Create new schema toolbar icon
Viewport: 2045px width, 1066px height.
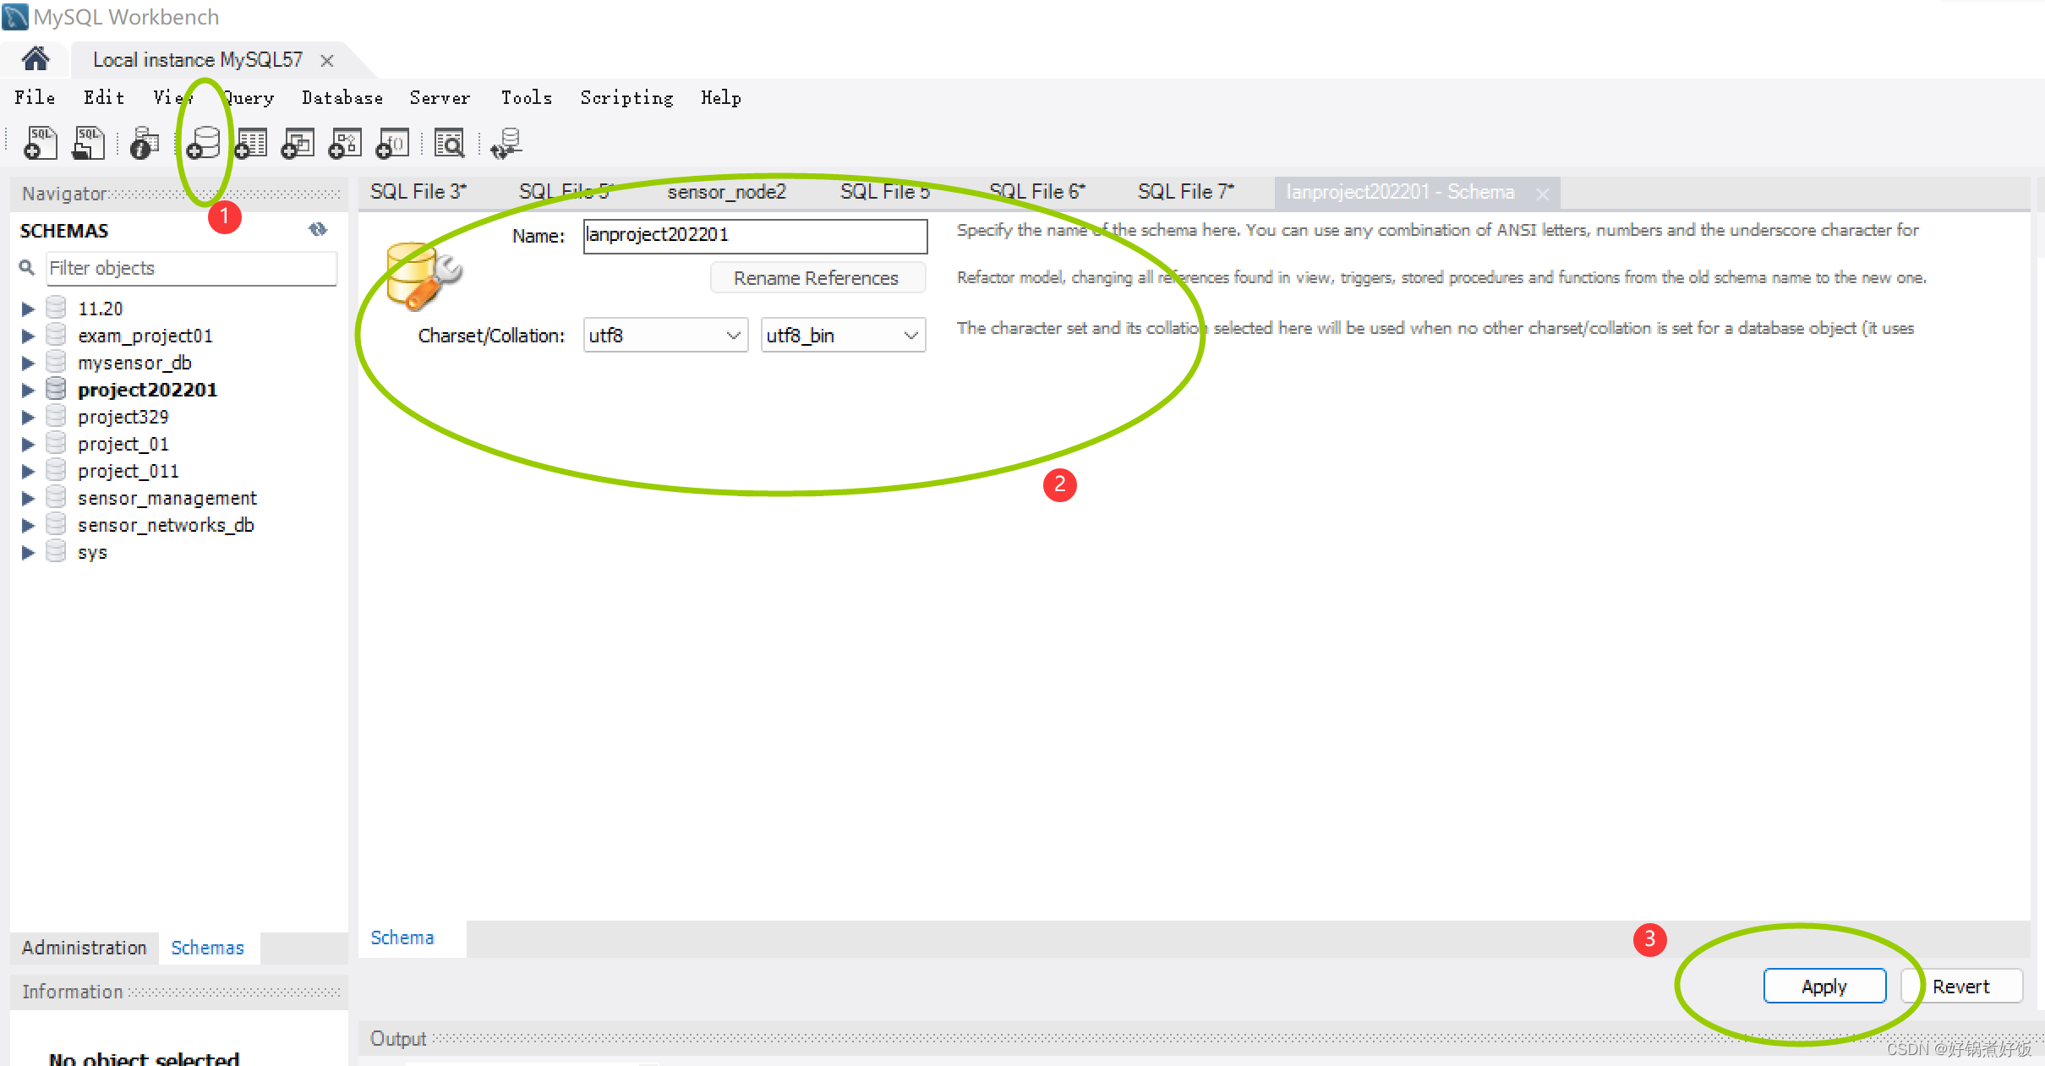point(204,144)
